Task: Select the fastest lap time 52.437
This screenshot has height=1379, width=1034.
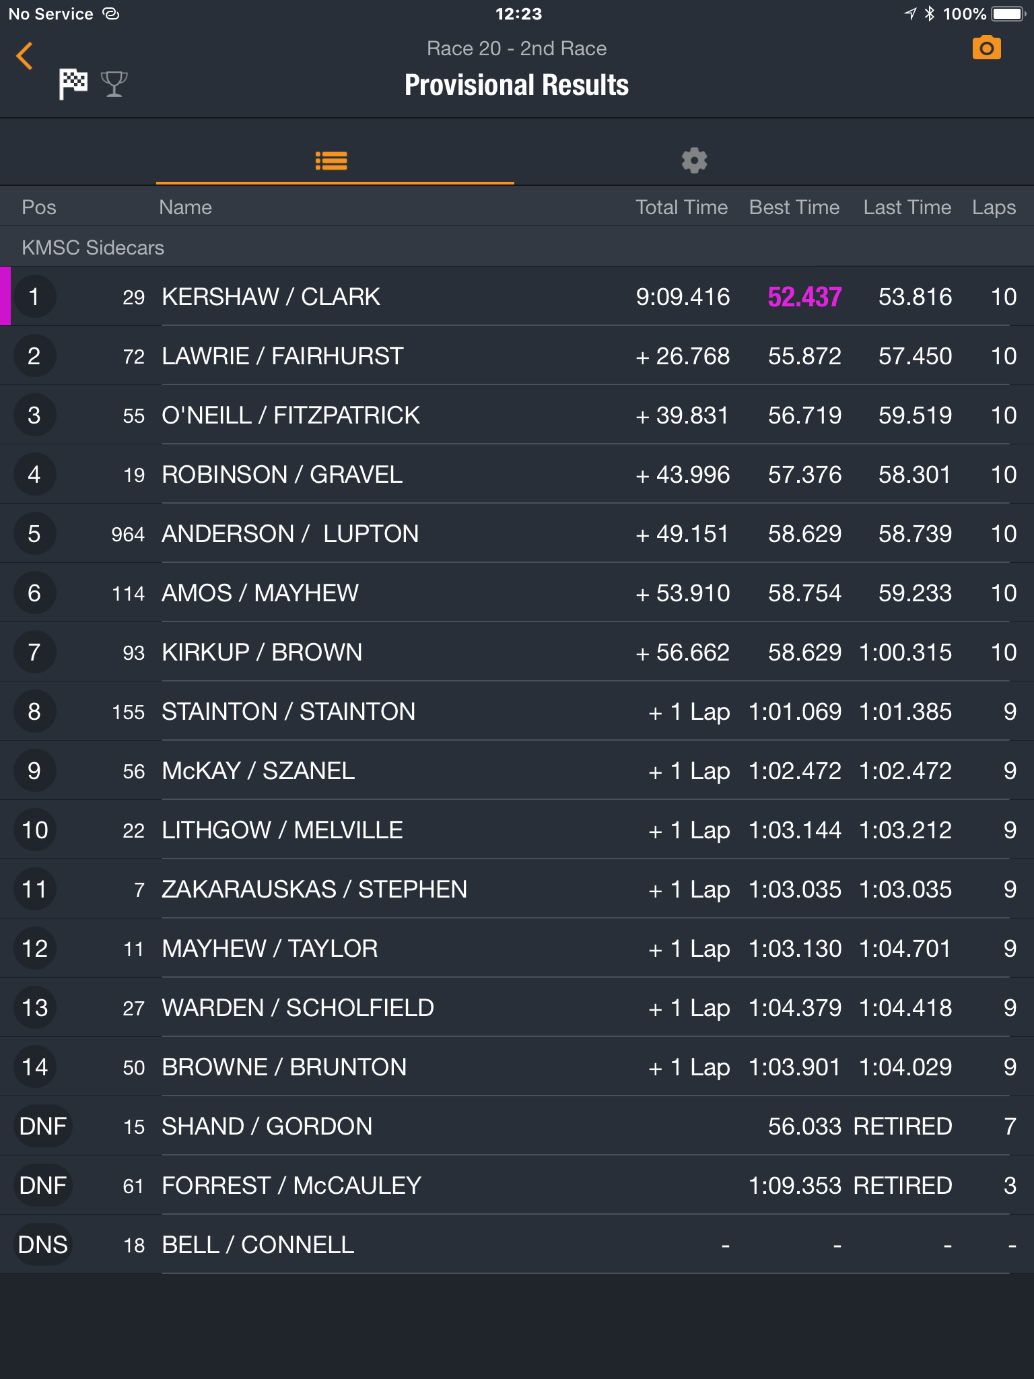Action: (x=804, y=297)
